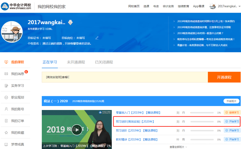Click the 个性签名 signature line
241x149 pixels.
(59, 44)
